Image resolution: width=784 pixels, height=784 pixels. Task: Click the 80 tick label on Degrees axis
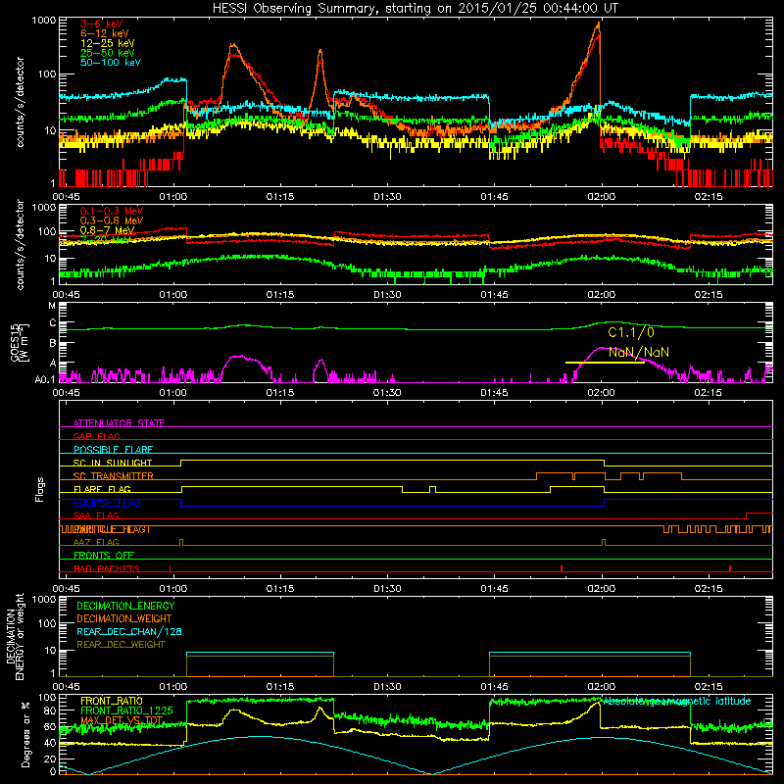click(x=51, y=710)
